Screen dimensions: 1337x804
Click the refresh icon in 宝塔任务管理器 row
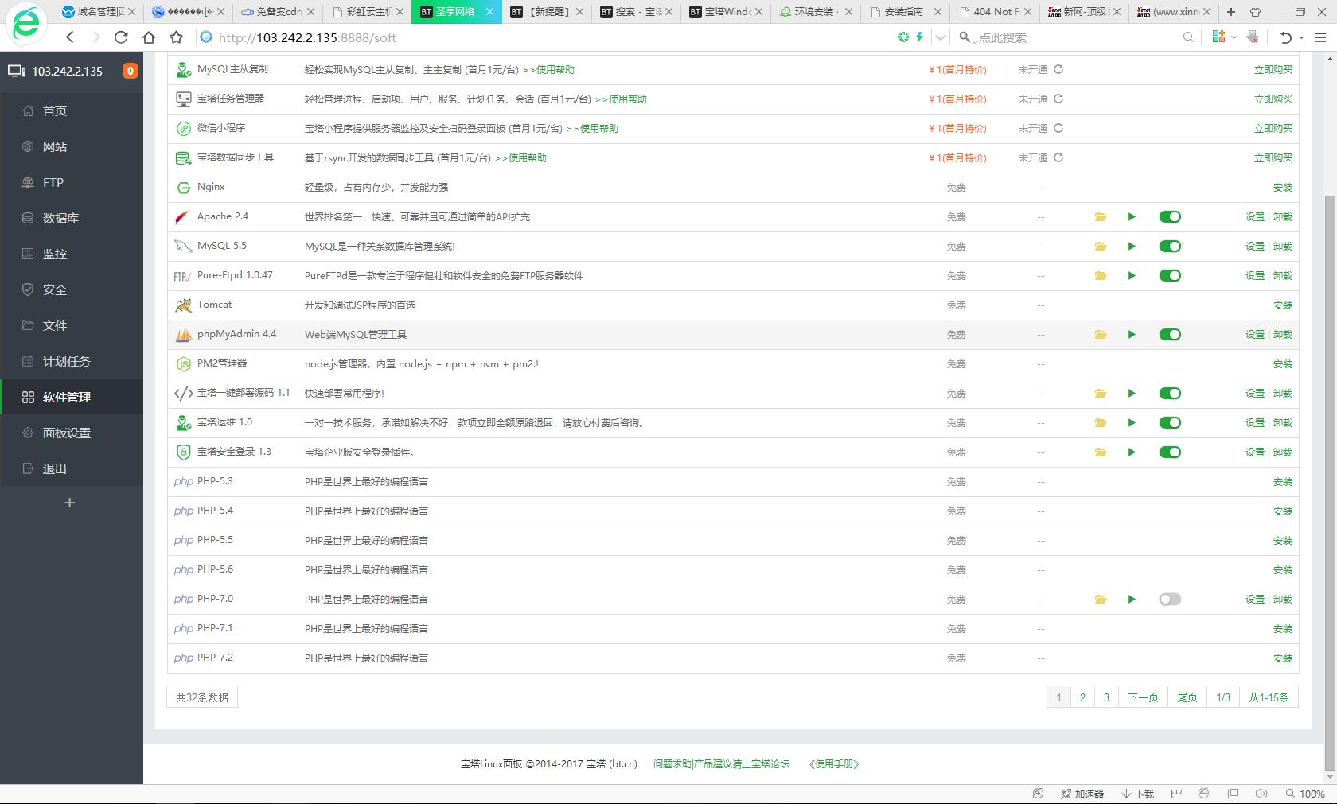(1058, 99)
